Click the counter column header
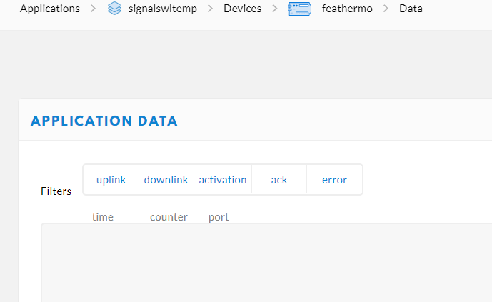This screenshot has height=302, width=492. click(x=169, y=217)
